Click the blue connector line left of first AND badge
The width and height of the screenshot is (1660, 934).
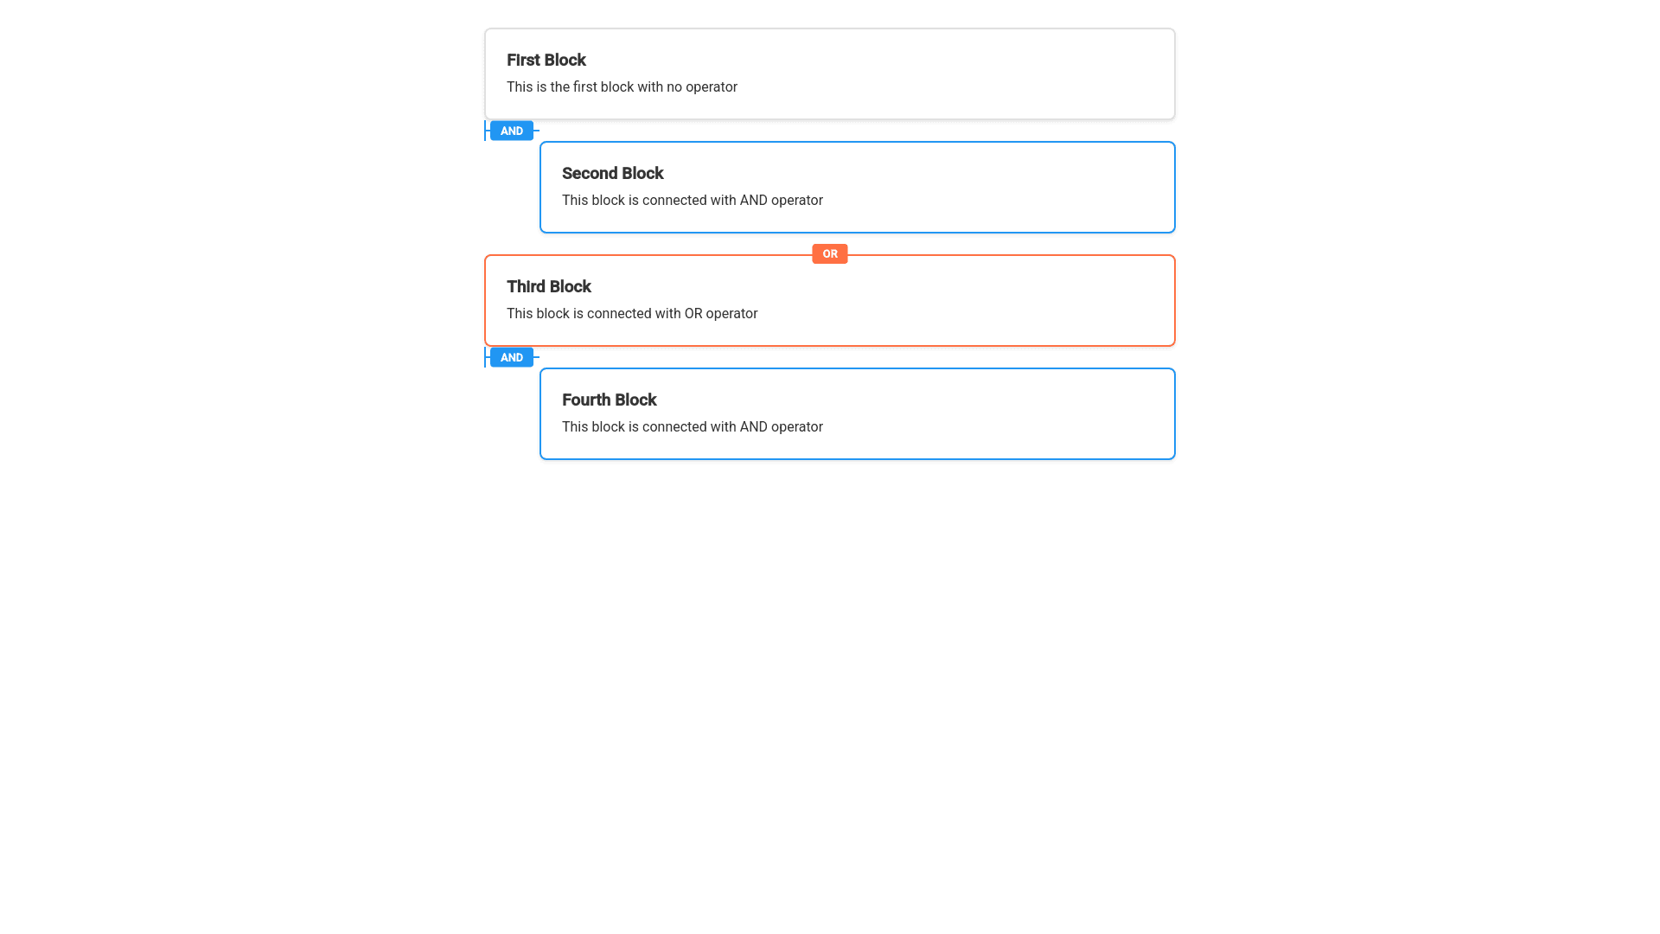[486, 131]
